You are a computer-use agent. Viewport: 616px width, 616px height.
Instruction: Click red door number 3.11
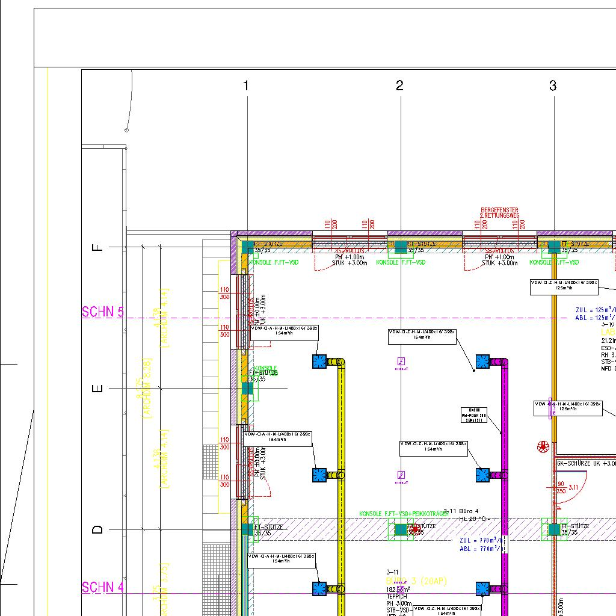[x=573, y=487]
